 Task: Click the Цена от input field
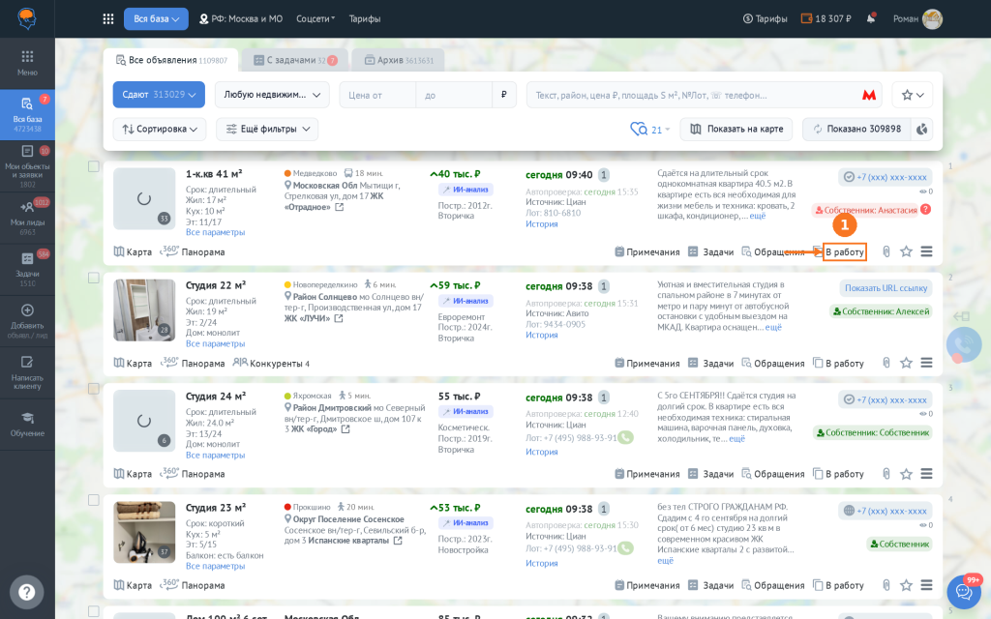(377, 96)
